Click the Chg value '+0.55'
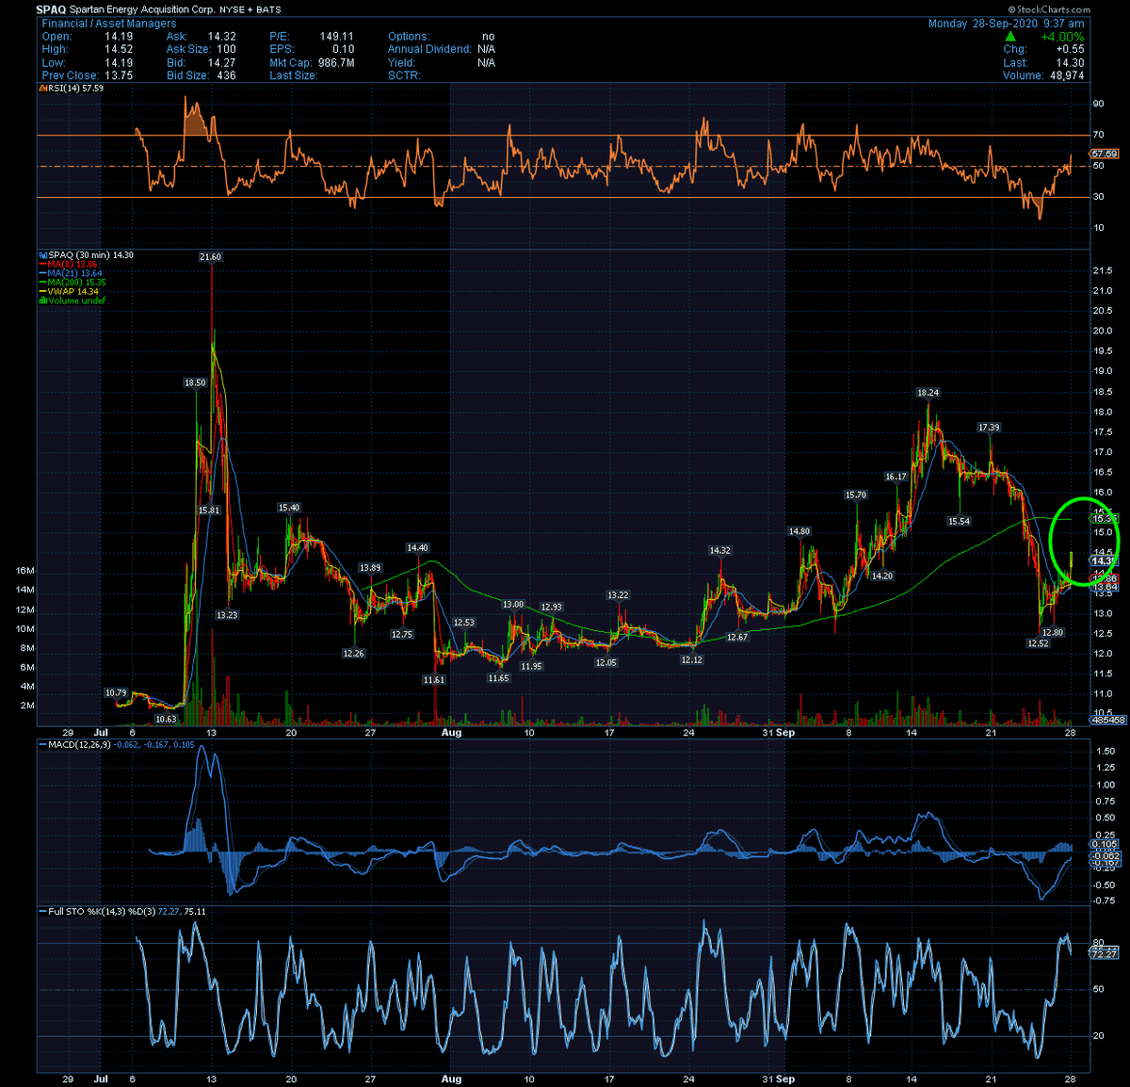 pos(1070,49)
